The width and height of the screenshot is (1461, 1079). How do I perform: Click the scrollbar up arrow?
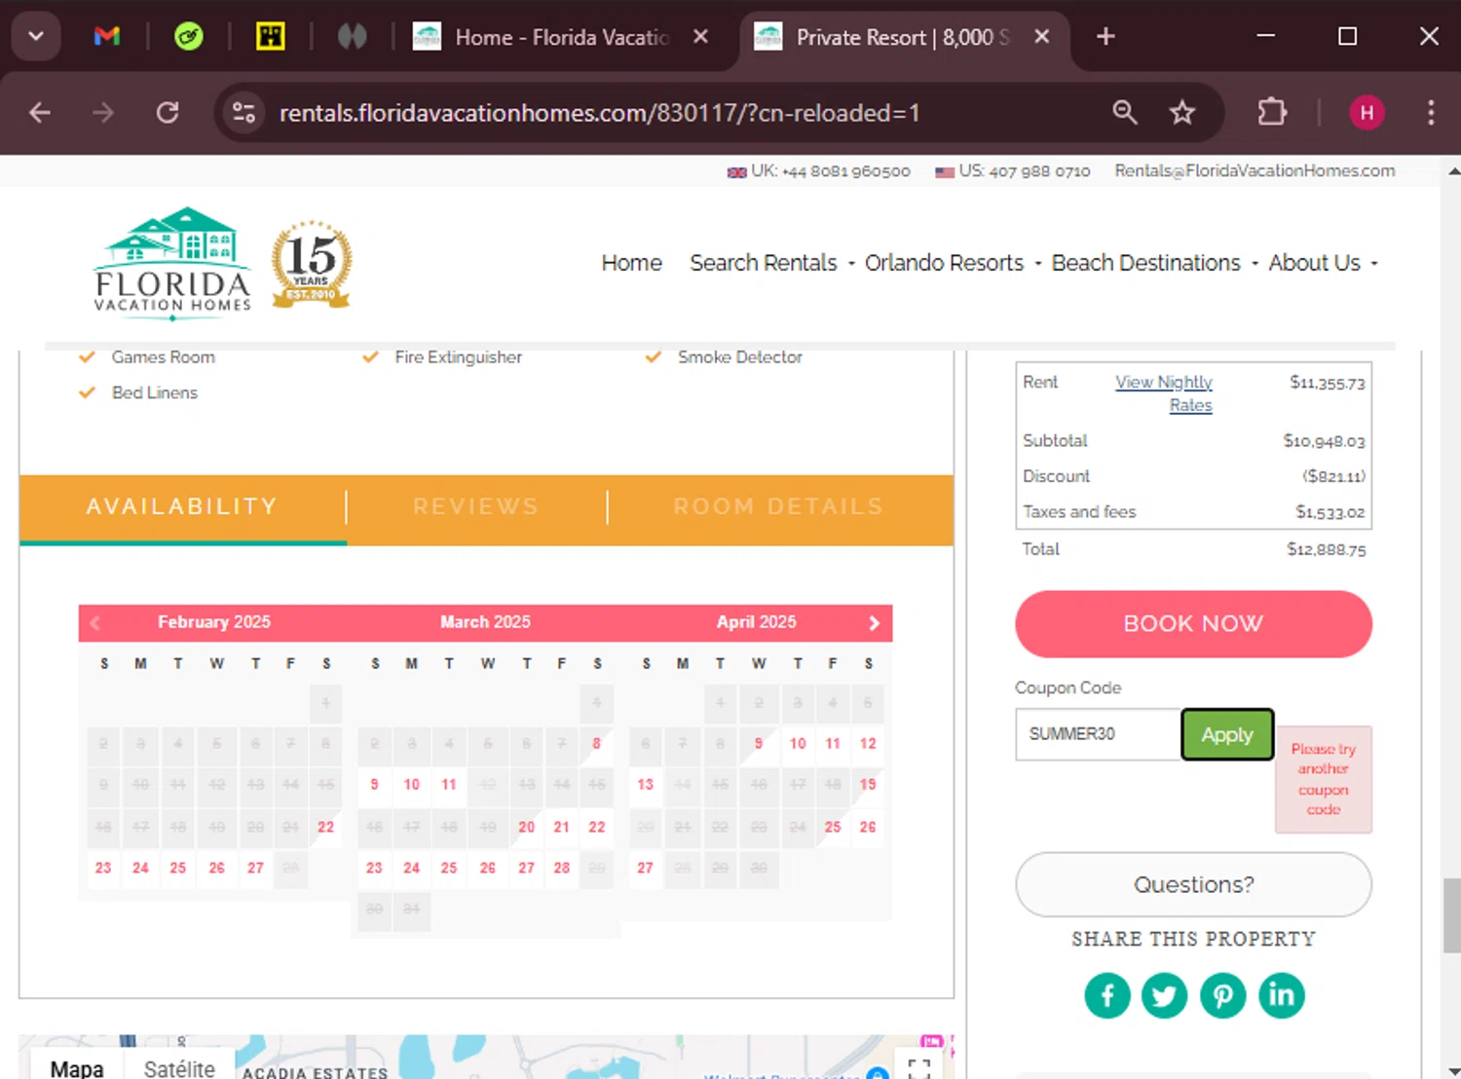(x=1452, y=171)
